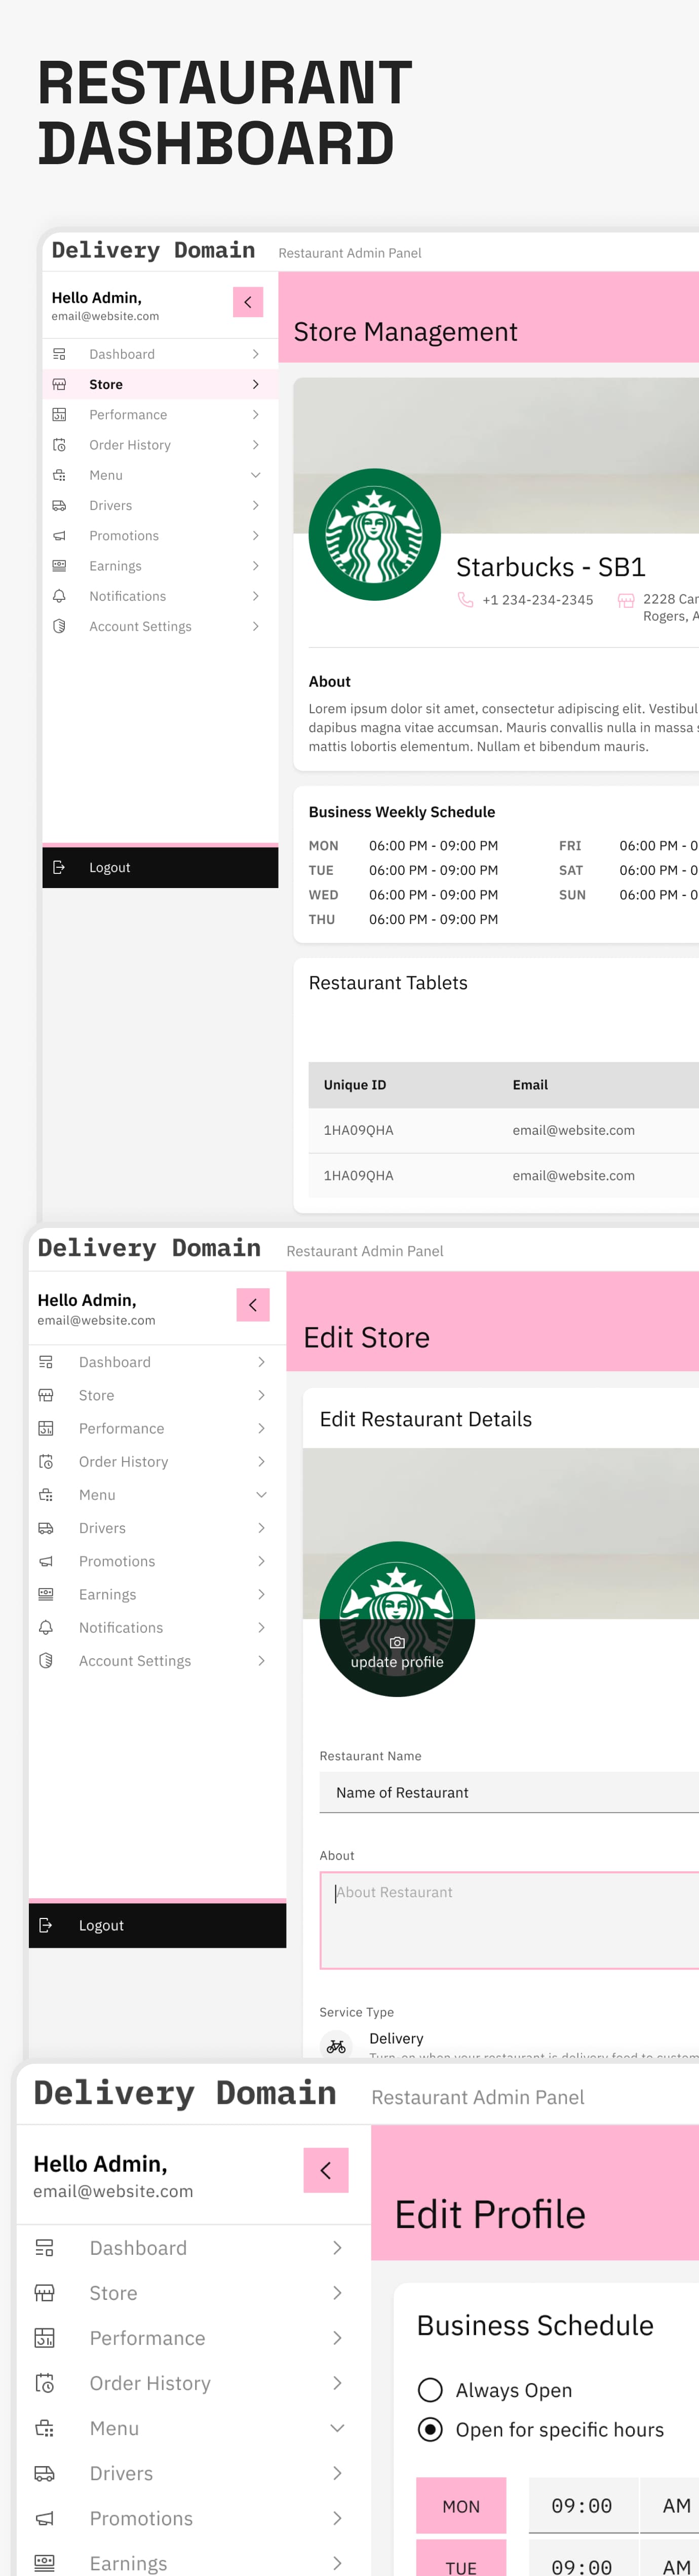Click email@website.com under Hello Admin in Edit Profile
Screen dimensions: 699x2576
pyautogui.click(x=113, y=2191)
